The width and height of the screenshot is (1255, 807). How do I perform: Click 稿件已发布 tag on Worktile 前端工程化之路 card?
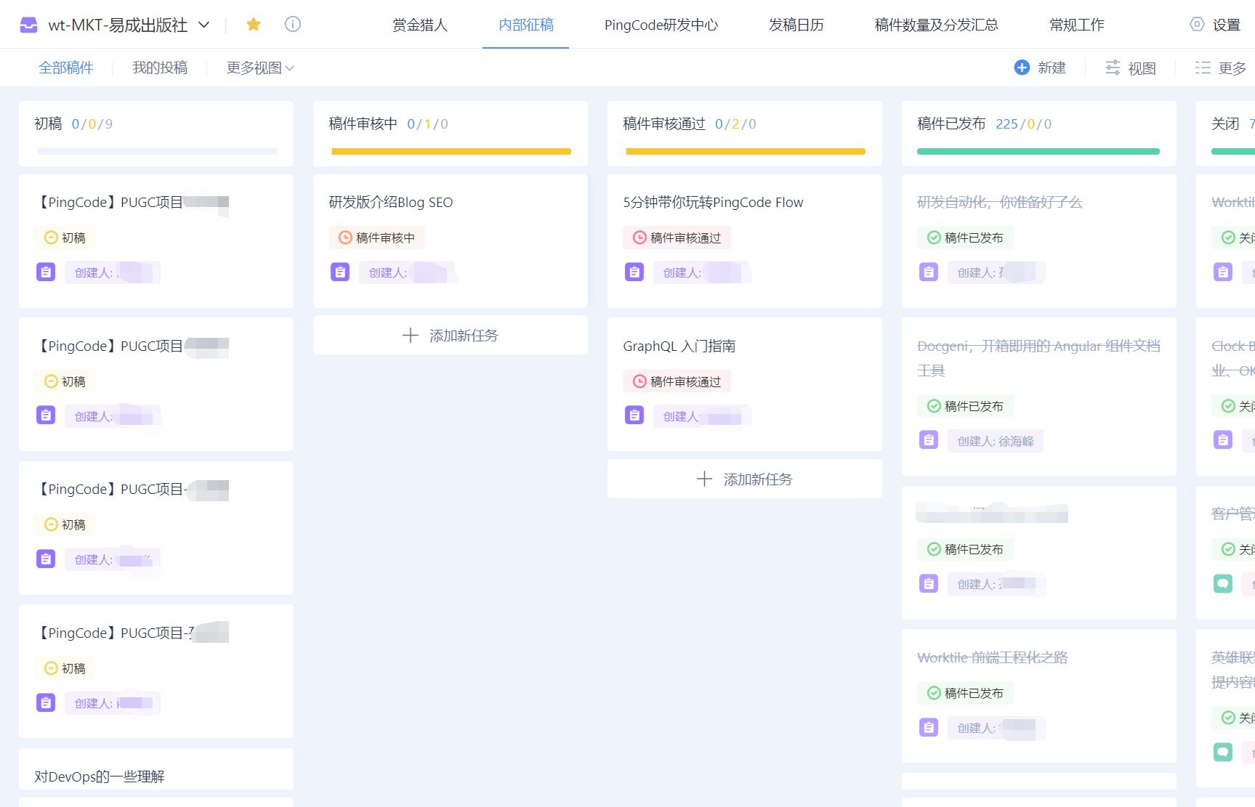pos(965,693)
